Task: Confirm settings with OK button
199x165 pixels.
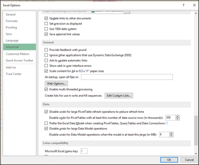Action: coord(169,160)
